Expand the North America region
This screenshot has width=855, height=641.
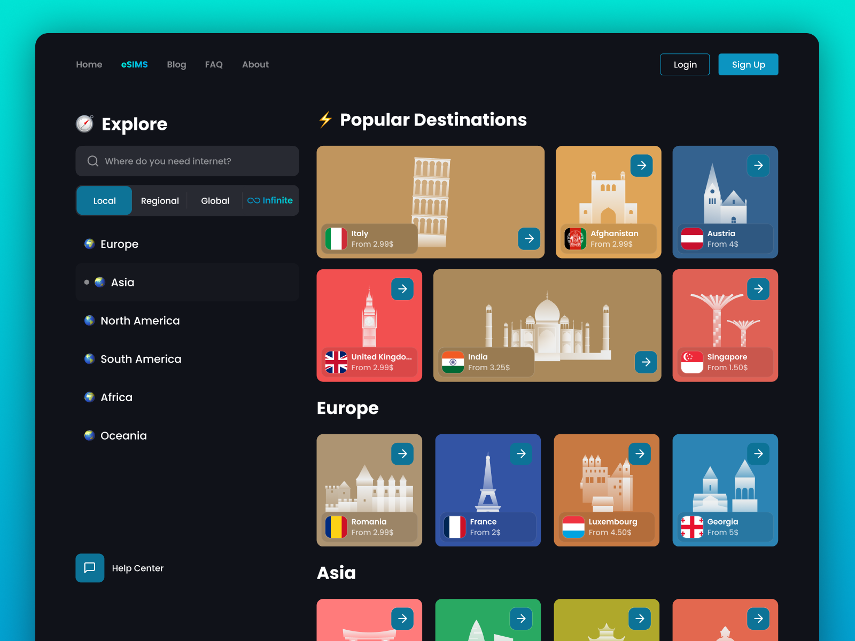click(139, 320)
